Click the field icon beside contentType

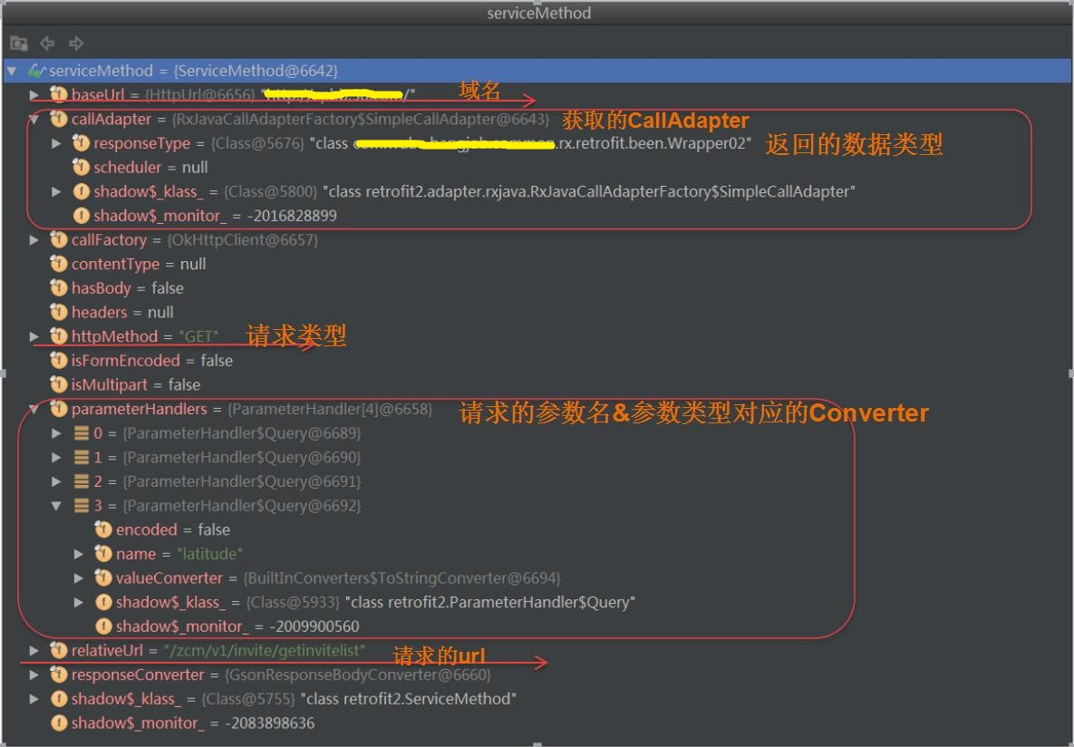point(59,264)
